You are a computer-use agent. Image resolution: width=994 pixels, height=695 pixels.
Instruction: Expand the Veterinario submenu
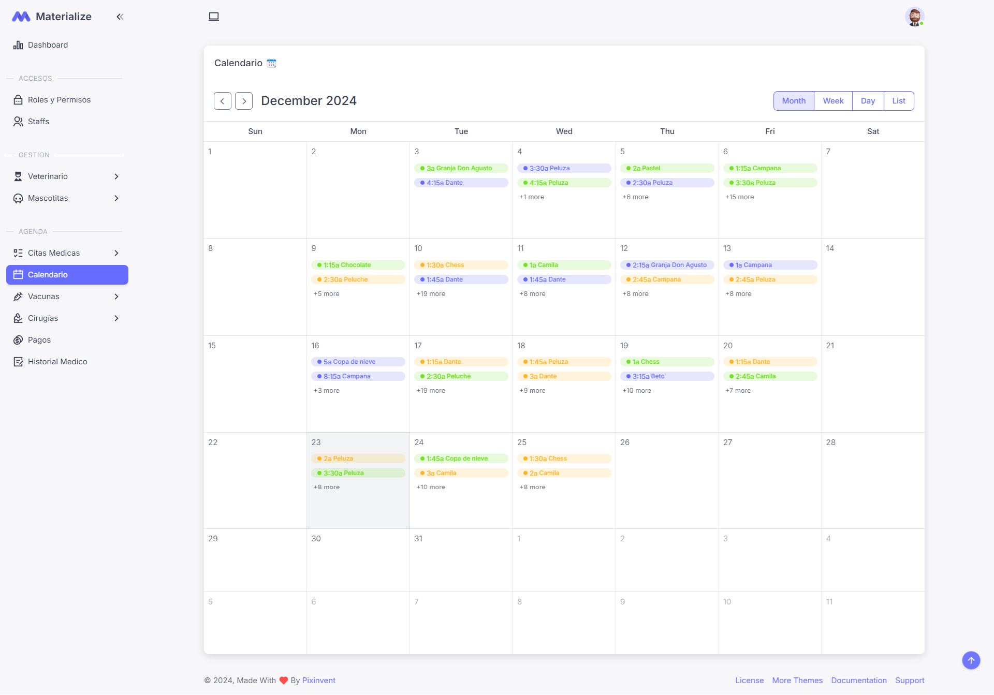point(116,176)
